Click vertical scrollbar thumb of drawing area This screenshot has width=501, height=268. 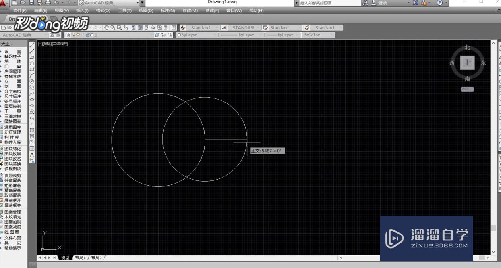point(493,228)
